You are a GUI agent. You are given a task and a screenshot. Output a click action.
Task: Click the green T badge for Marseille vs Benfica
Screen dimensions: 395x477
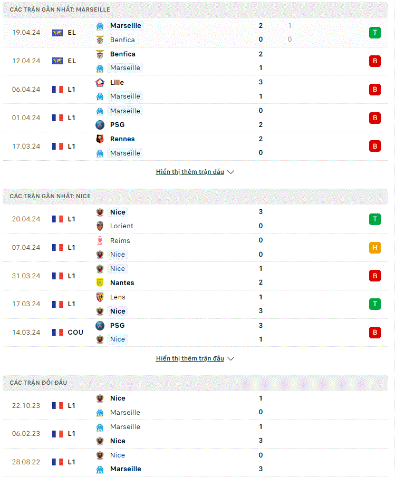(x=375, y=33)
